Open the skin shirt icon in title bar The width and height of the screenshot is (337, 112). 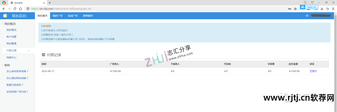(x=312, y=2)
